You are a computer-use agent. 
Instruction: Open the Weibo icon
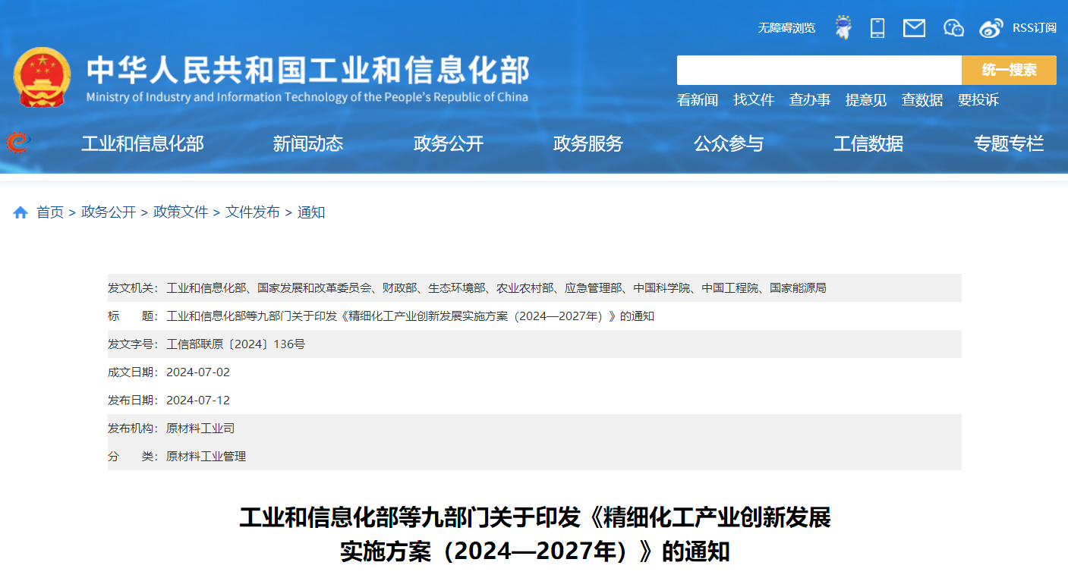click(x=991, y=28)
